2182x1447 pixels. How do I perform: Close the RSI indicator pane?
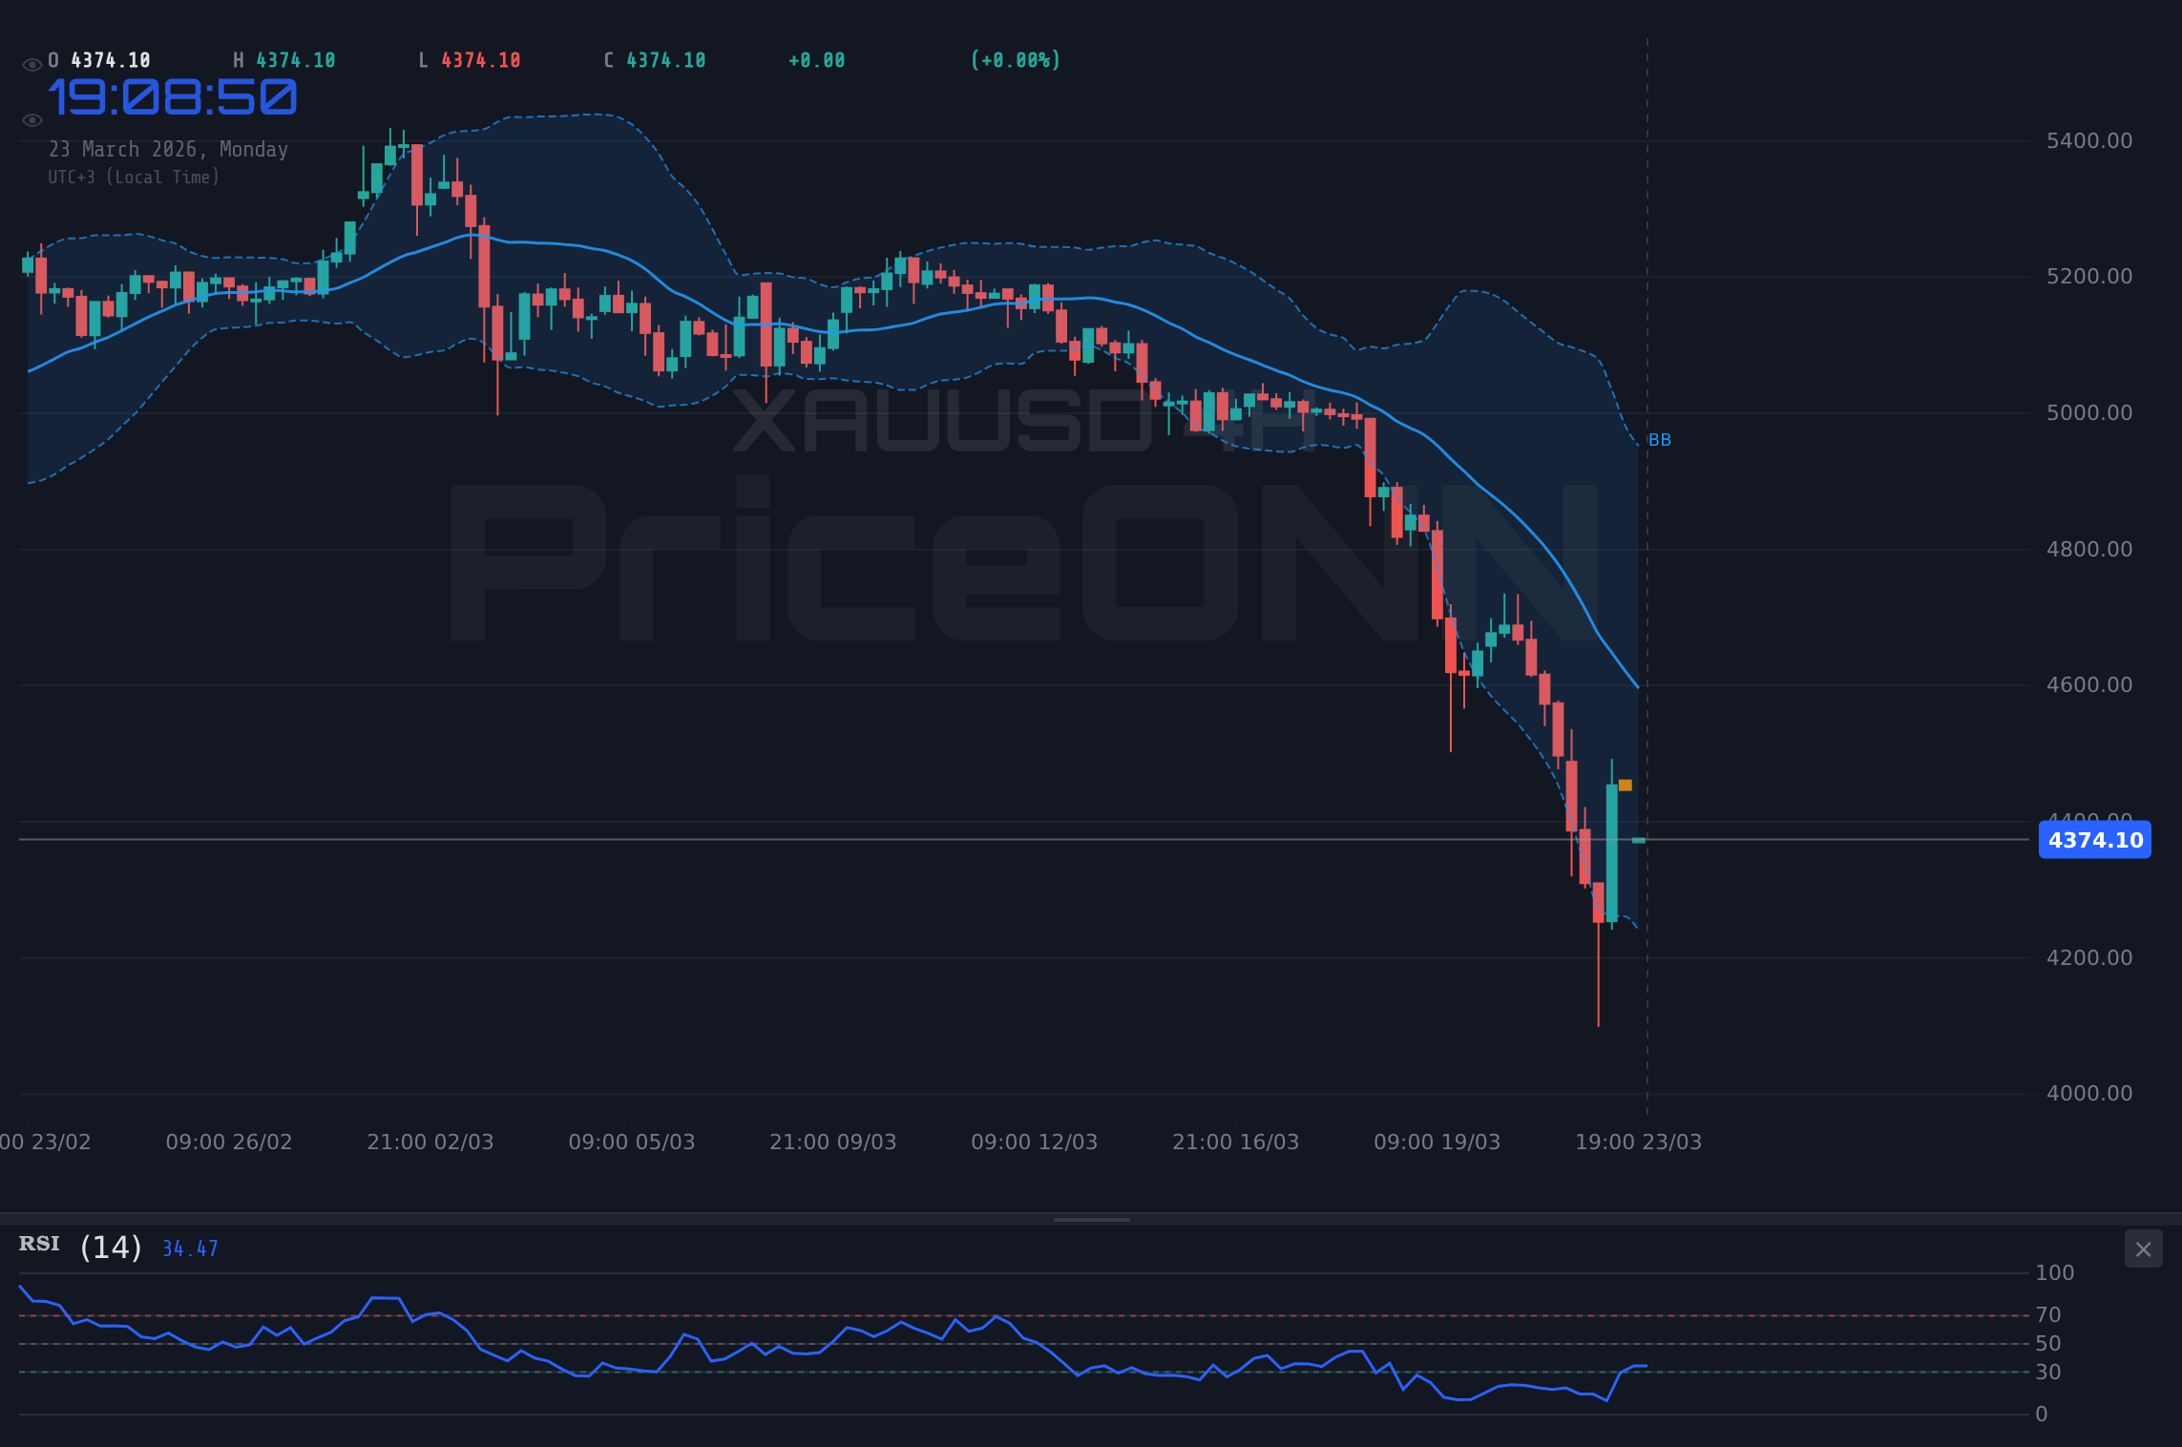2143,1248
